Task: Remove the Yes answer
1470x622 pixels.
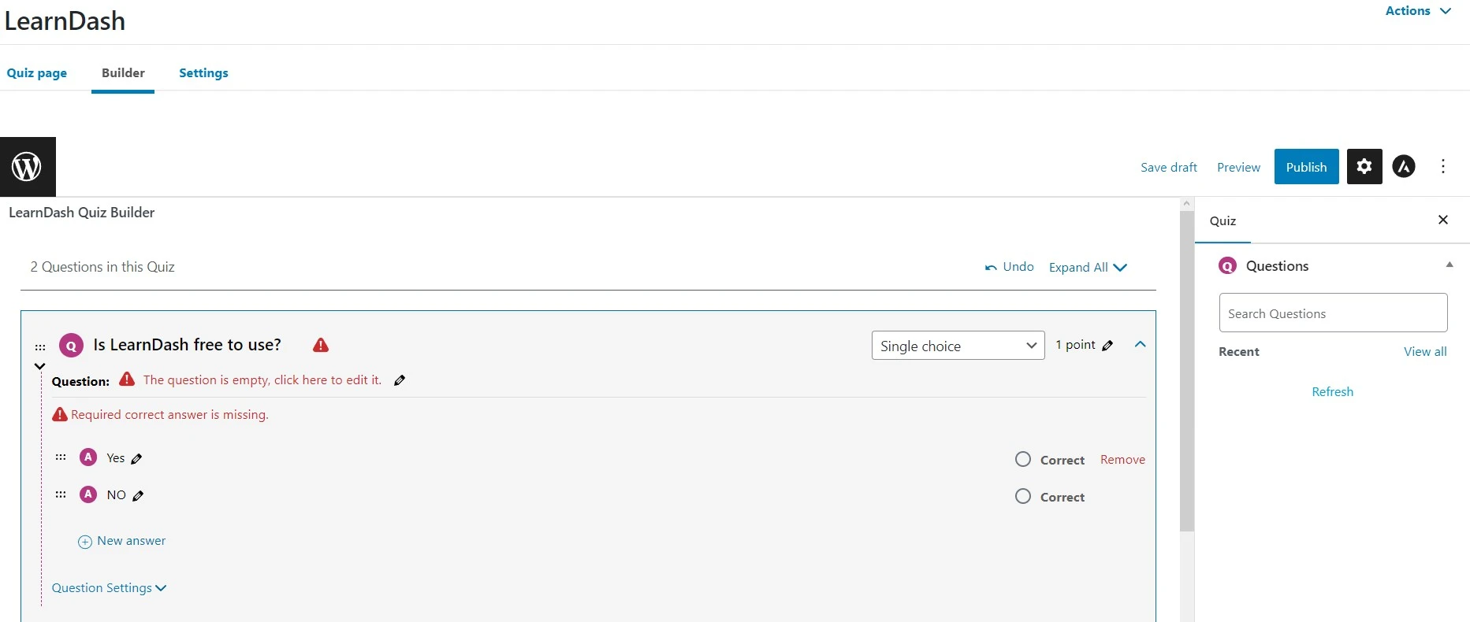Action: (x=1122, y=460)
